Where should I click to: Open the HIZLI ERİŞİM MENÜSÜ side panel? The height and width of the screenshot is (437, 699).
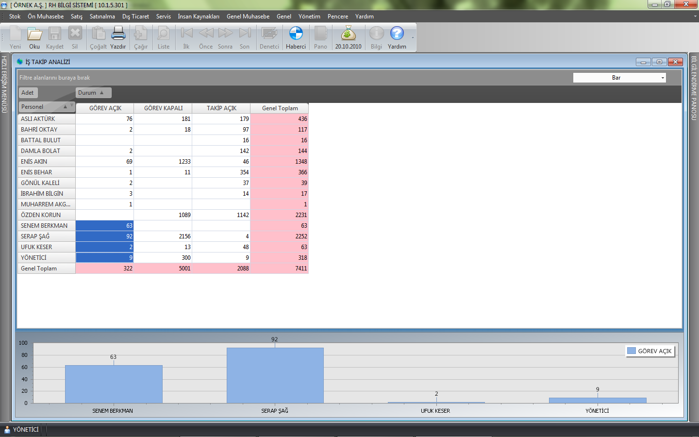[x=4, y=84]
